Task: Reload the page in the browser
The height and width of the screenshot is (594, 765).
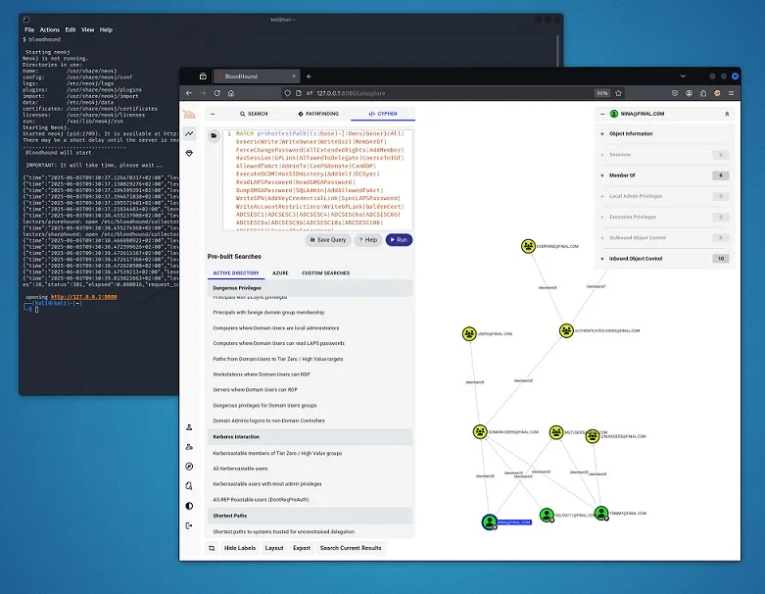Action: [x=217, y=93]
